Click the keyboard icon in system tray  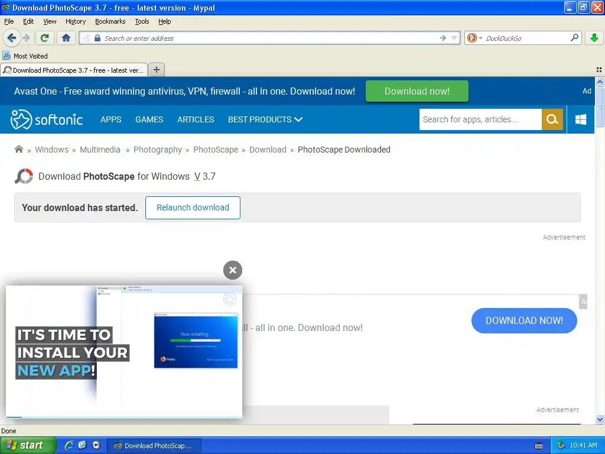click(x=539, y=446)
